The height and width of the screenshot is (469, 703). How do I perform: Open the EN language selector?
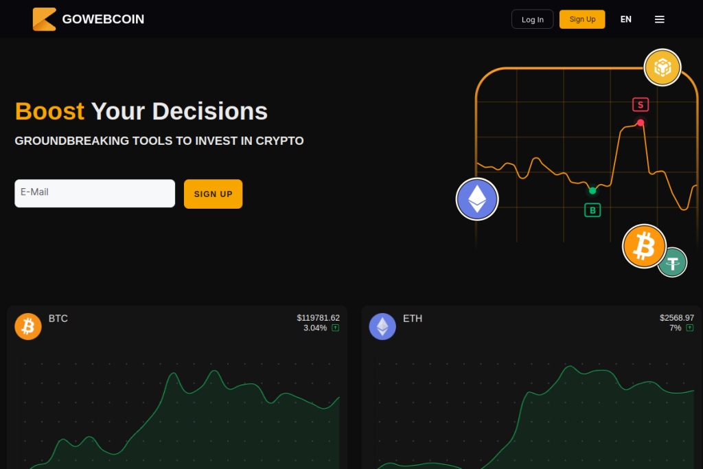tap(625, 19)
